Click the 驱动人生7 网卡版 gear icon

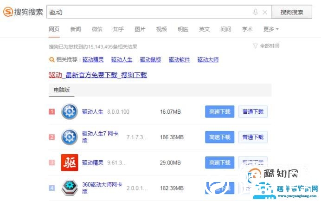pos(70,137)
